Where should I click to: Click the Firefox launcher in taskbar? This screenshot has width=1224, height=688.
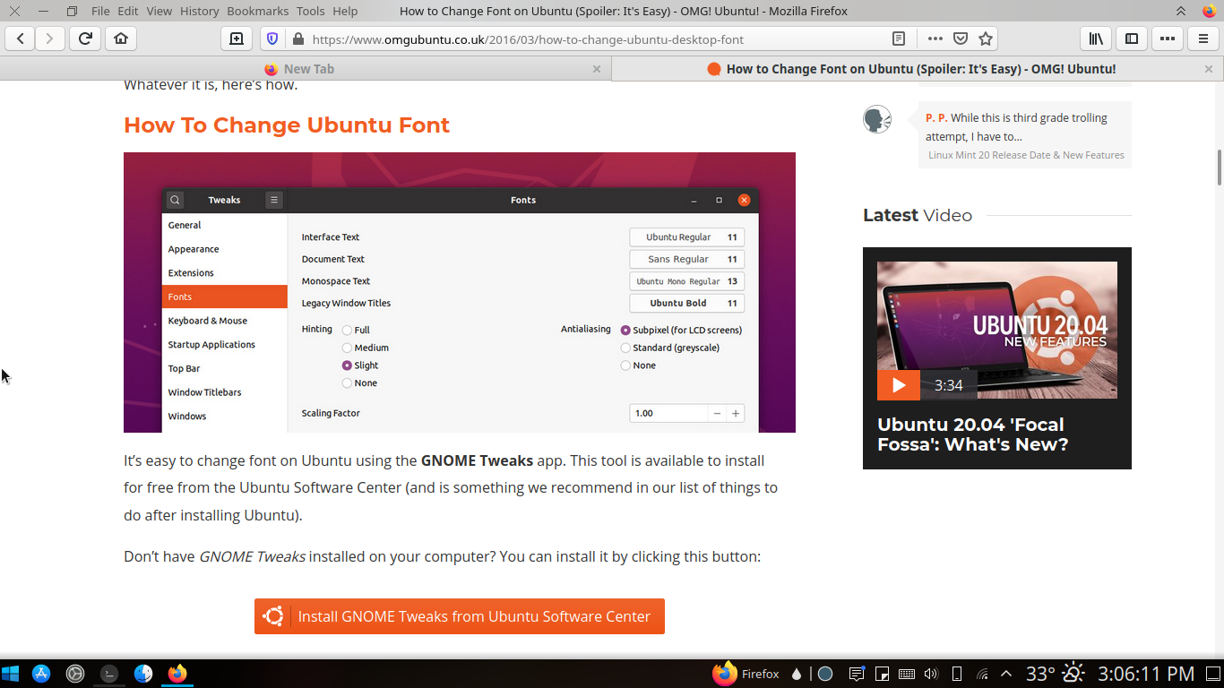(177, 674)
